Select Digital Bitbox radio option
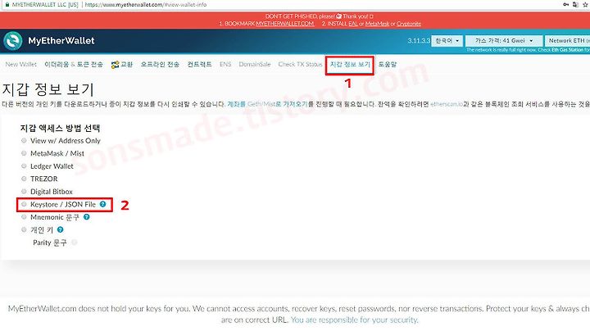The width and height of the screenshot is (590, 331). [x=24, y=191]
